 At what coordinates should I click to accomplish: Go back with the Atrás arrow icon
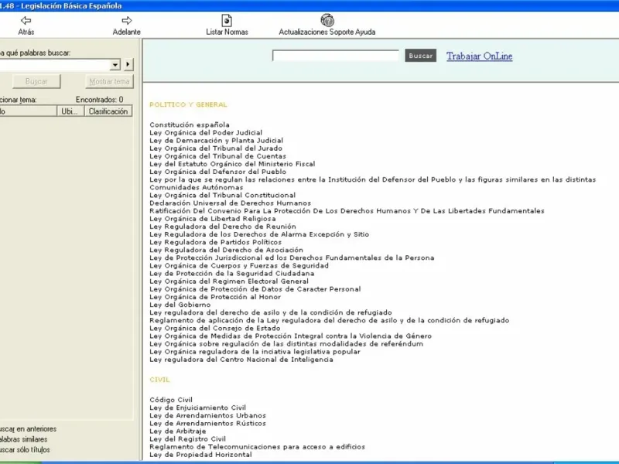coord(26,21)
